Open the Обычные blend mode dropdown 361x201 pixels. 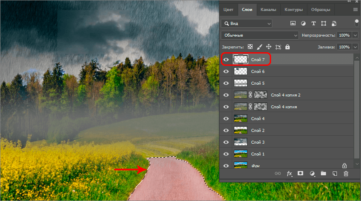coord(260,35)
